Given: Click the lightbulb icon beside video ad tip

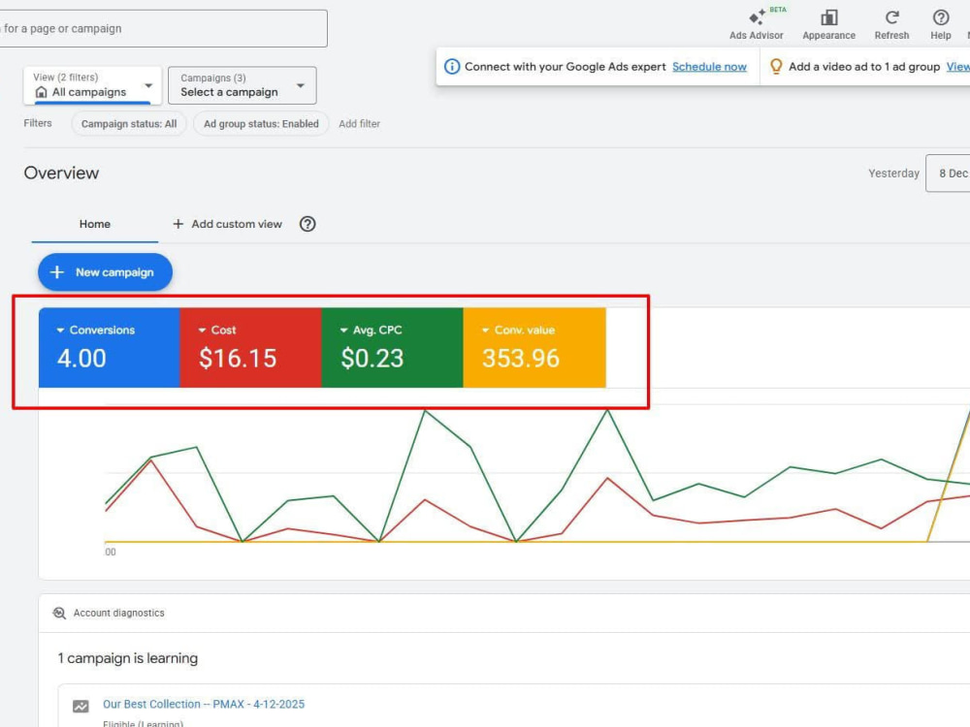Looking at the screenshot, I should 775,66.
